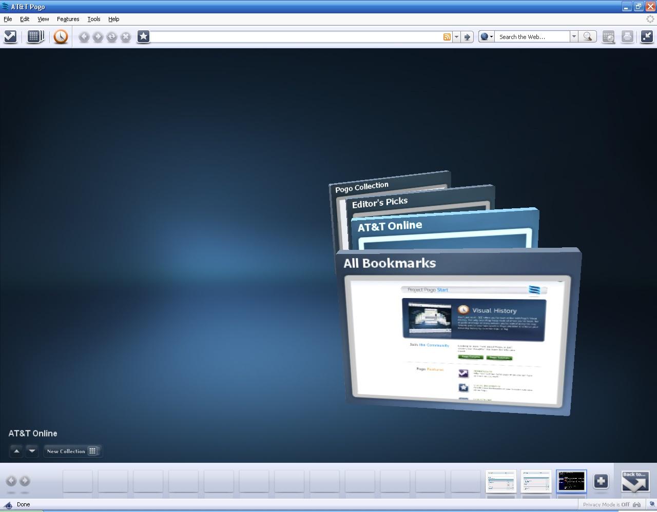Click the Back to... button
The image size is (657, 512).
pos(635,481)
